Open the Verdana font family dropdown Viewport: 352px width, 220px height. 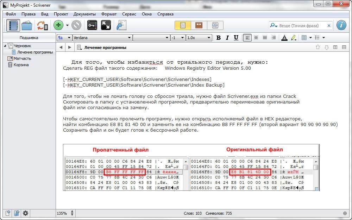click(102, 38)
